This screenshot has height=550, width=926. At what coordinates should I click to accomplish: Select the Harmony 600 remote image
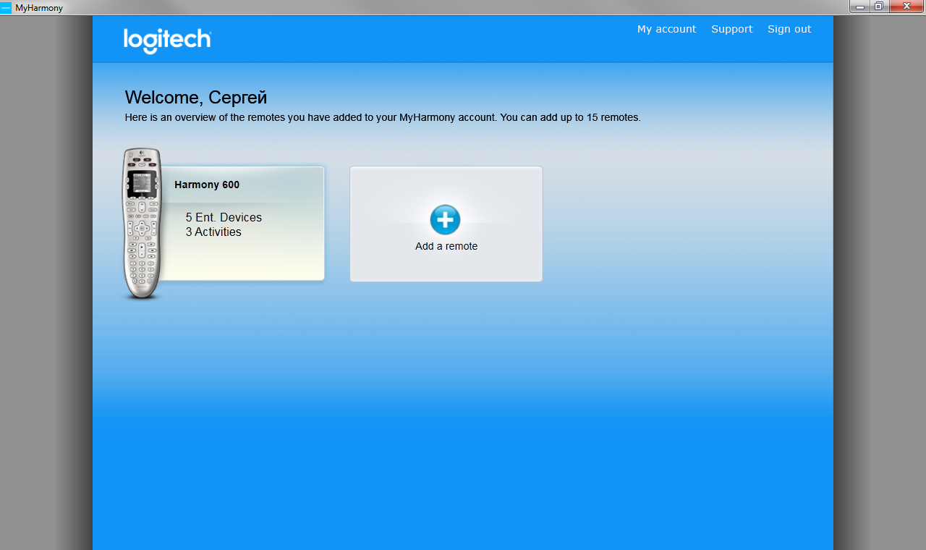click(142, 224)
